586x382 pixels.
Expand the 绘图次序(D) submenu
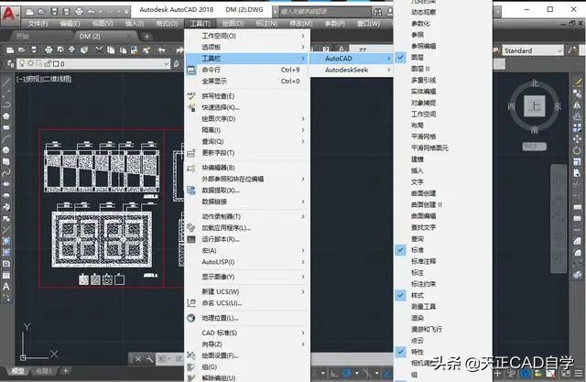click(247, 119)
